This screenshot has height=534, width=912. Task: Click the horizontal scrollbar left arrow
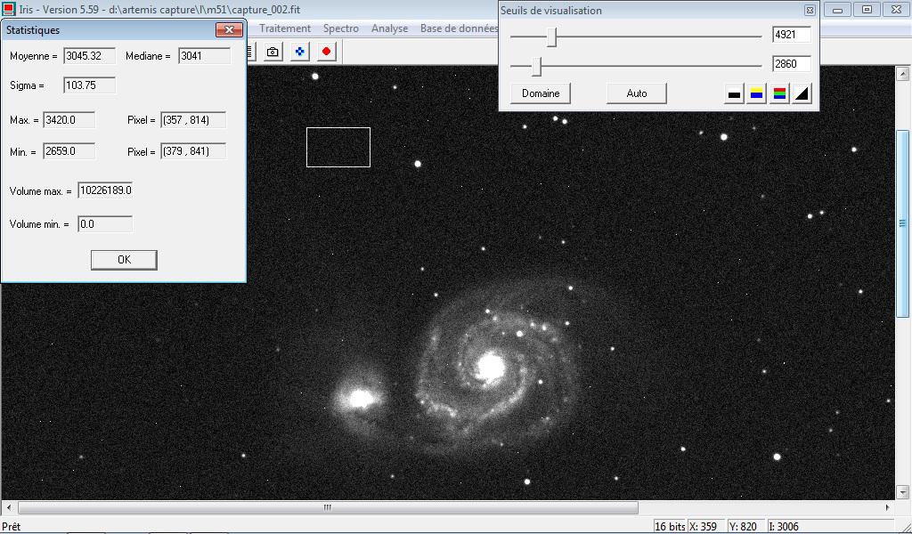pyautogui.click(x=8, y=507)
